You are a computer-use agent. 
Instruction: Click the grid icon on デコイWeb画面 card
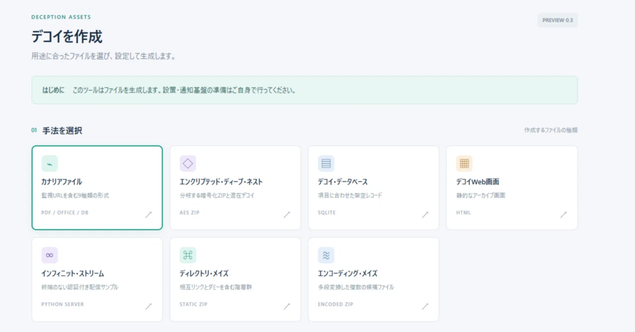click(x=464, y=164)
